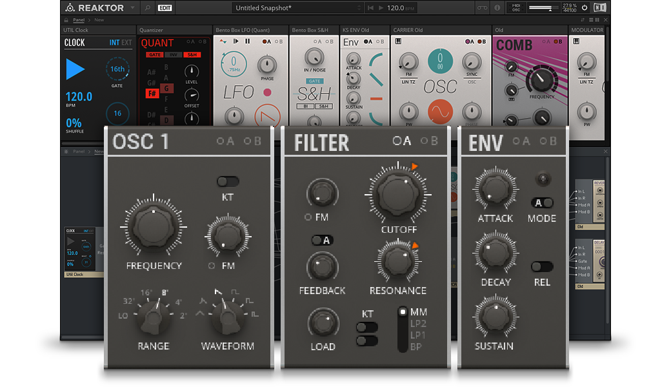671x387 pixels.
Task: Click the panel lock icon in upper breadcrumb
Action: (x=66, y=20)
